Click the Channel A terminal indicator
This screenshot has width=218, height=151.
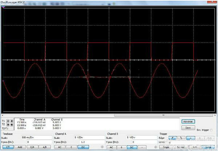[x=101, y=147]
